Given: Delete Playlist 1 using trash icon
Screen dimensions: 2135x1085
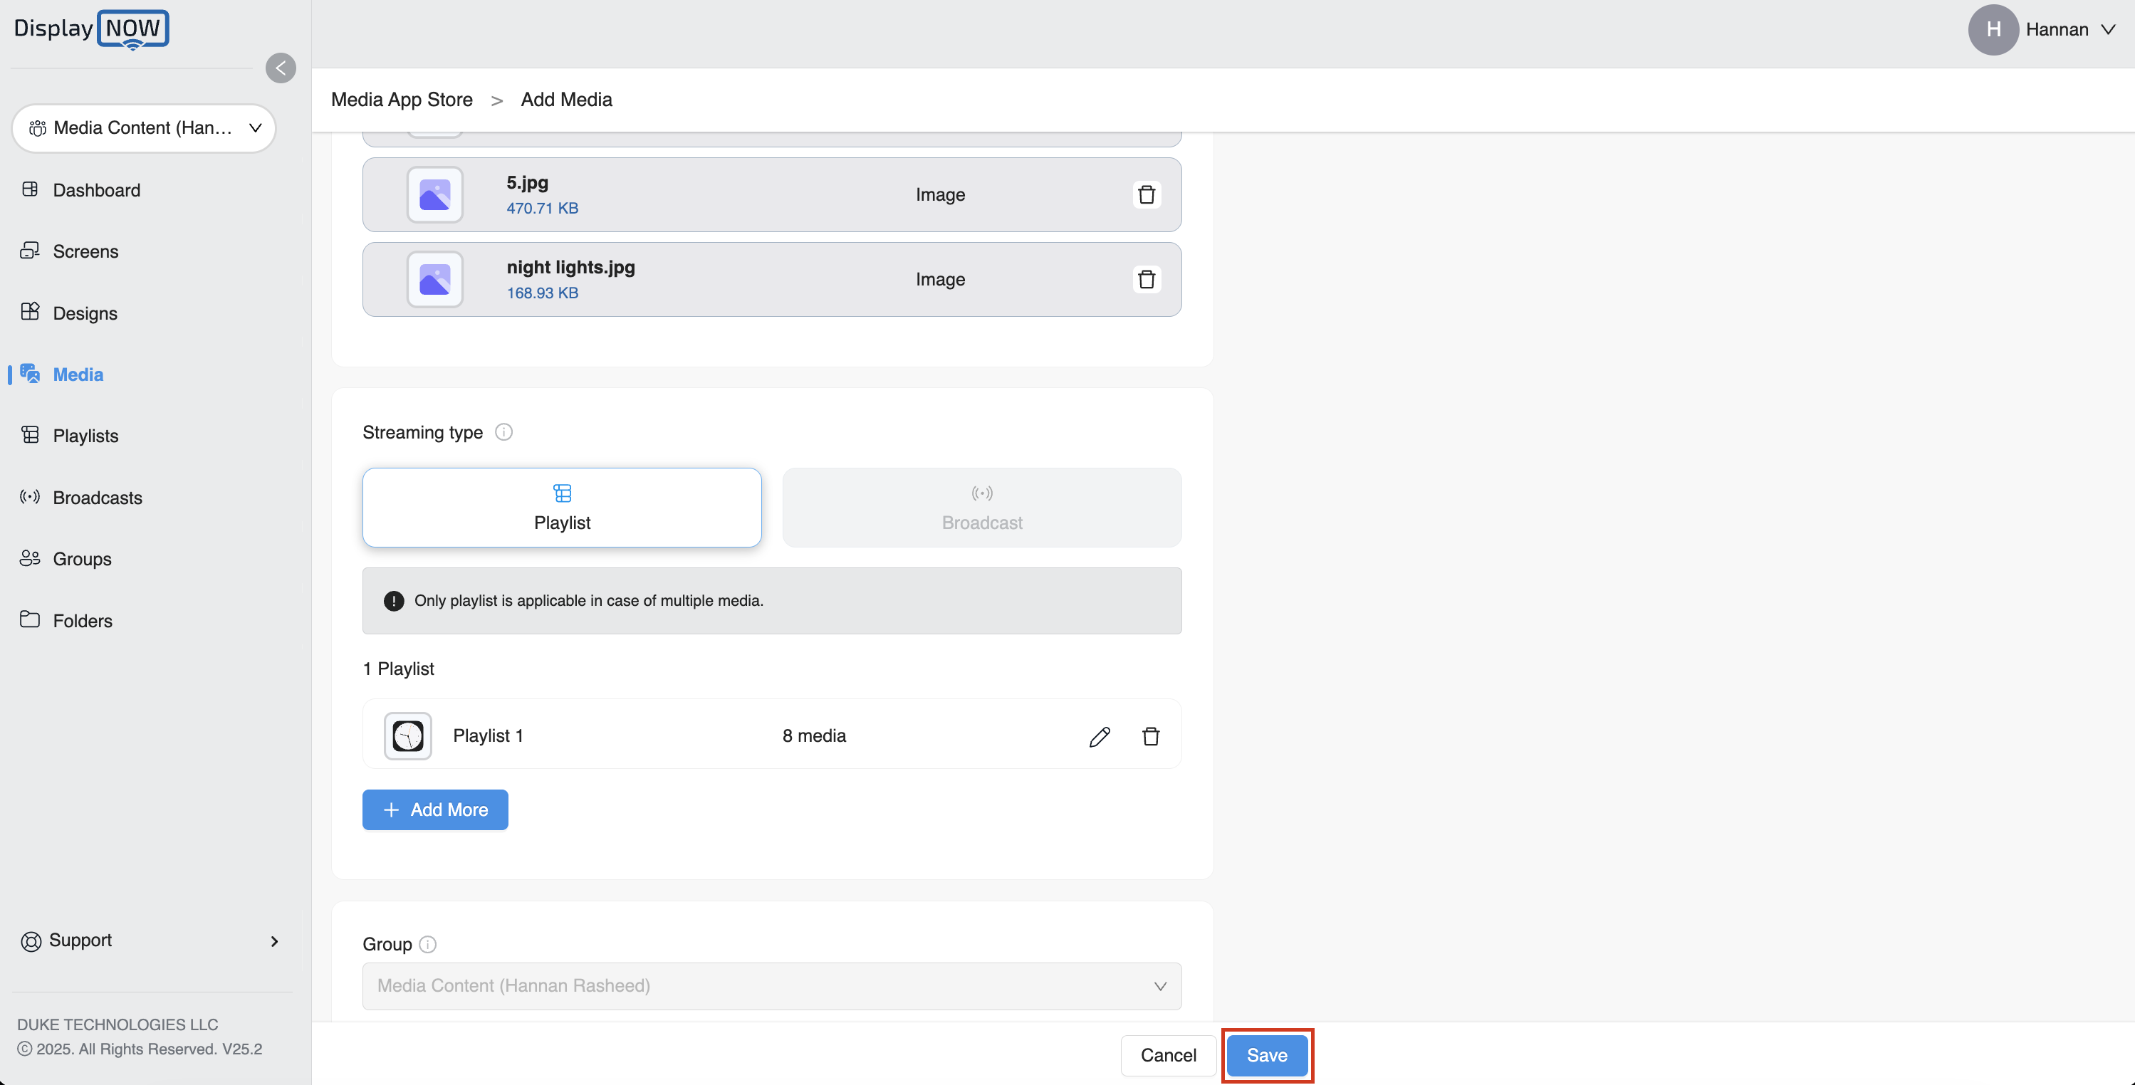Looking at the screenshot, I should click(x=1150, y=736).
